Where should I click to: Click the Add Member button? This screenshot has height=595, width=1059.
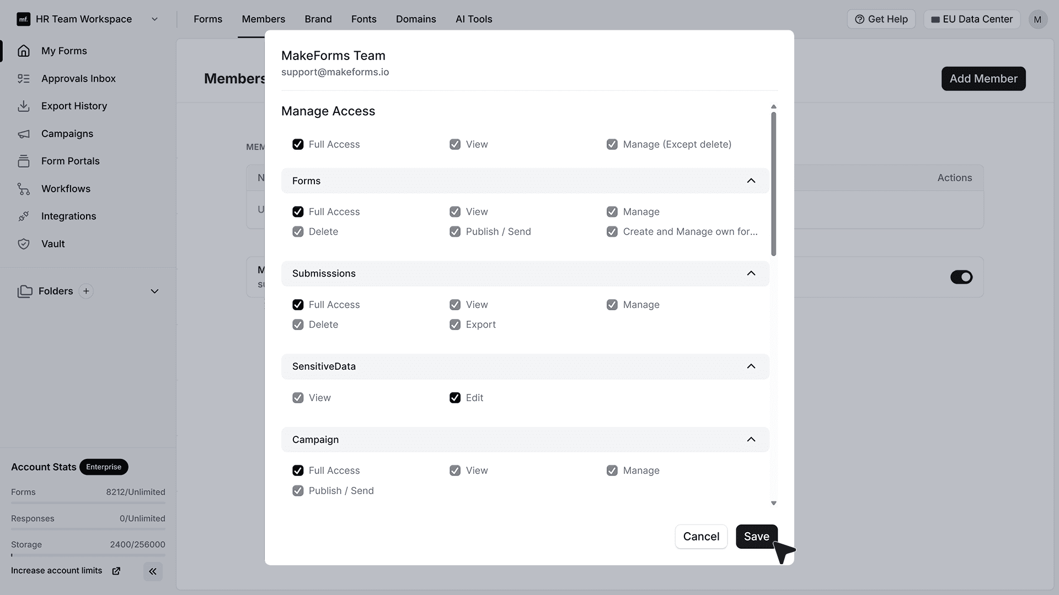(x=983, y=79)
